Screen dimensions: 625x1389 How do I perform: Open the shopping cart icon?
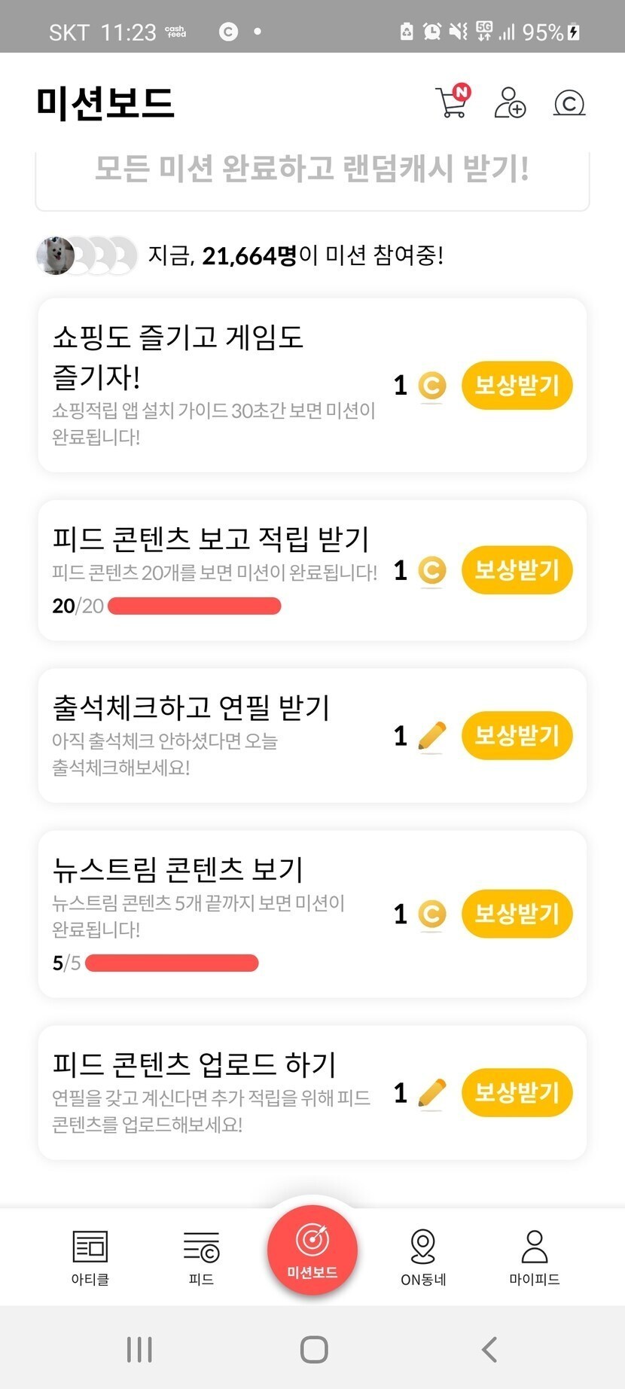[x=452, y=102]
